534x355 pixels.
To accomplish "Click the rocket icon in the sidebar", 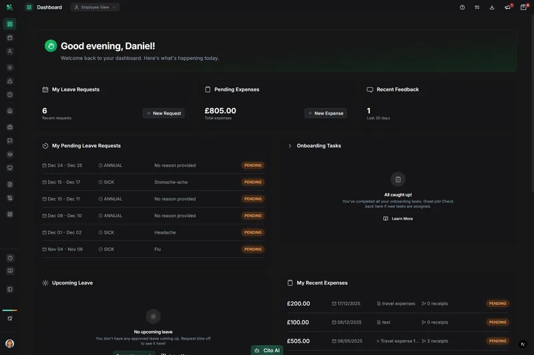I will point(10,318).
